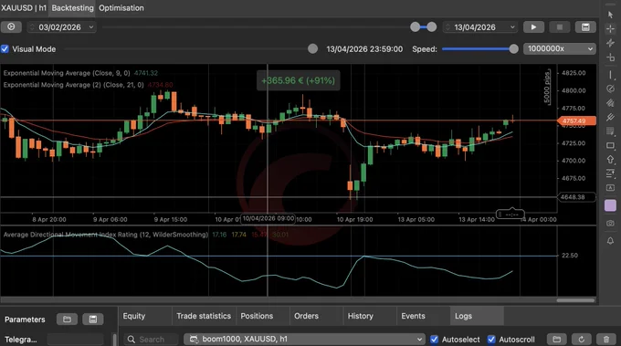Select the circle-slash trend line tool
Viewport: 621px width, 346px height.
point(610,89)
